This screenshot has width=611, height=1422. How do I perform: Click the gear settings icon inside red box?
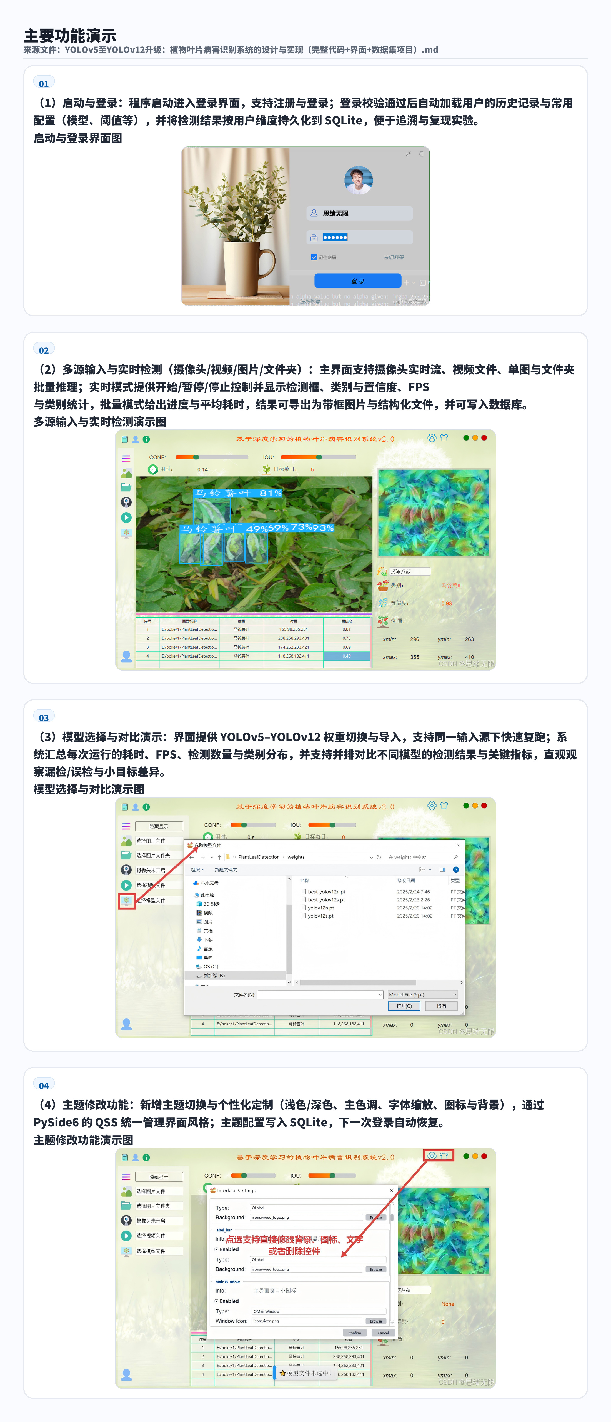click(x=432, y=1155)
